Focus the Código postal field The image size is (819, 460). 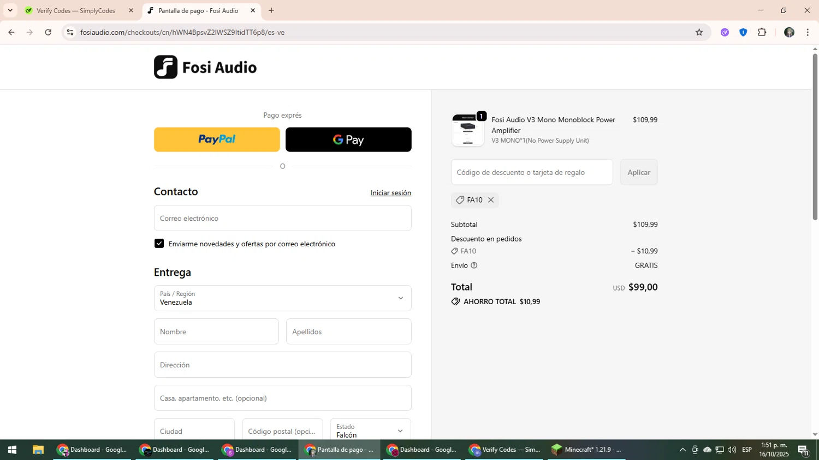coord(282,429)
